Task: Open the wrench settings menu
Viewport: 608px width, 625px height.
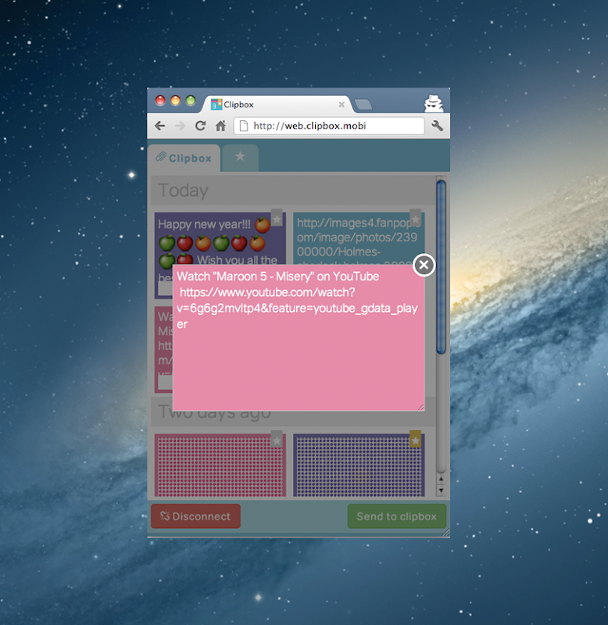Action: click(x=438, y=126)
